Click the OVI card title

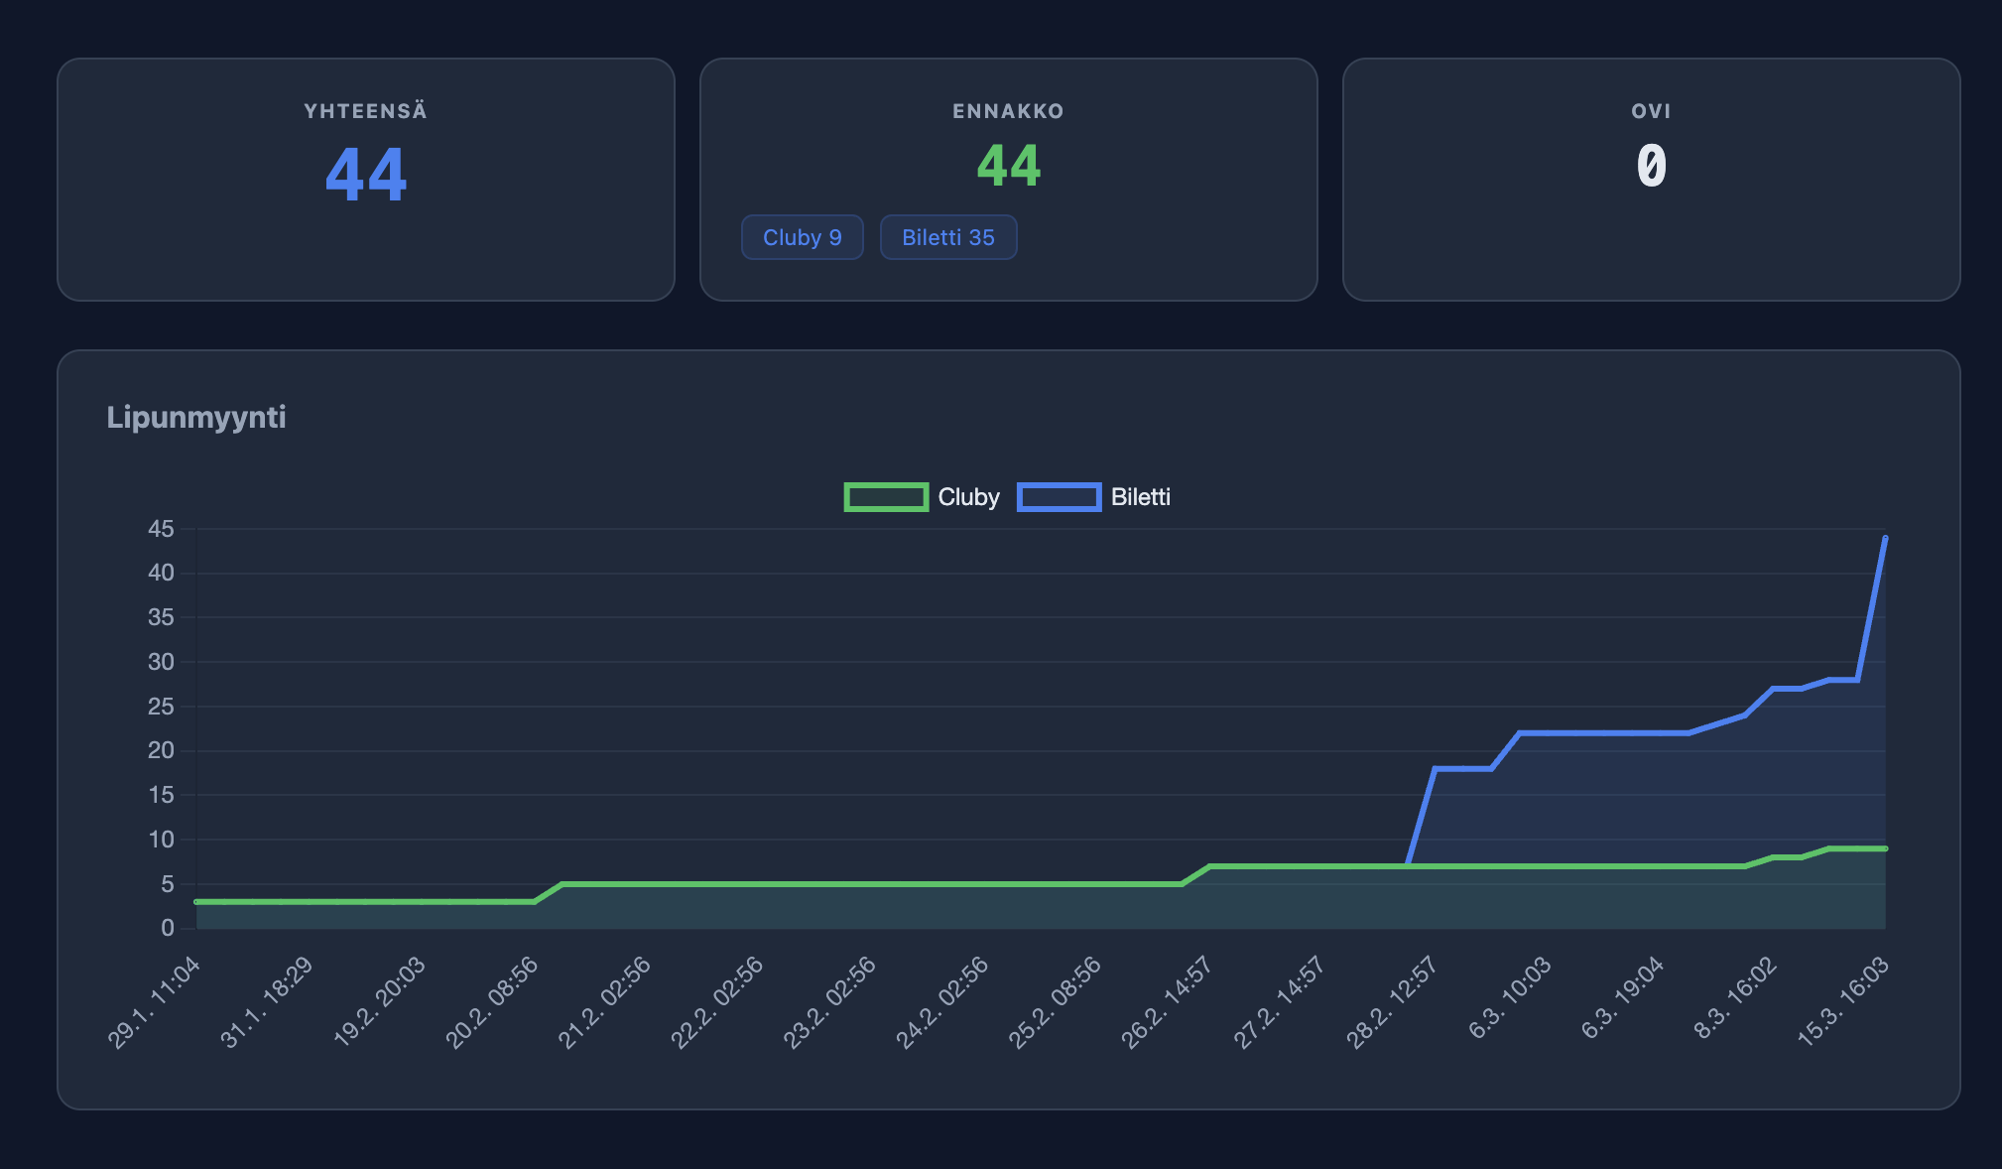point(1651,111)
